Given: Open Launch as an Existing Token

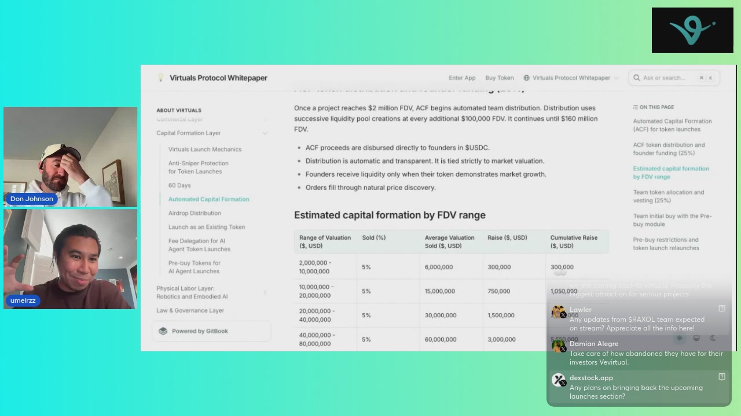Looking at the screenshot, I should (x=207, y=227).
